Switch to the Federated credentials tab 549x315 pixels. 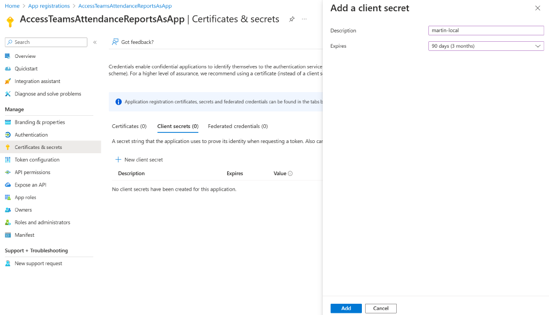click(x=237, y=126)
